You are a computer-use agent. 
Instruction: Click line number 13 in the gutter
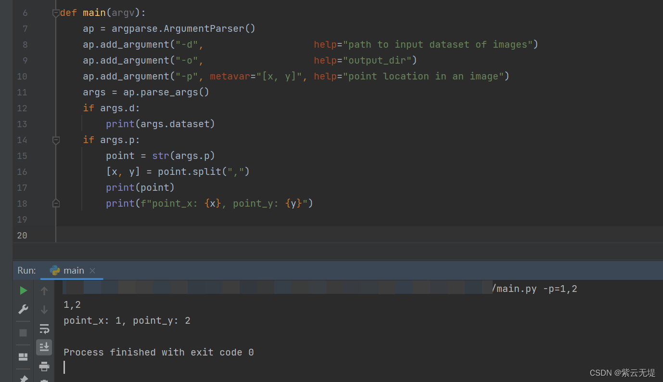(22, 124)
